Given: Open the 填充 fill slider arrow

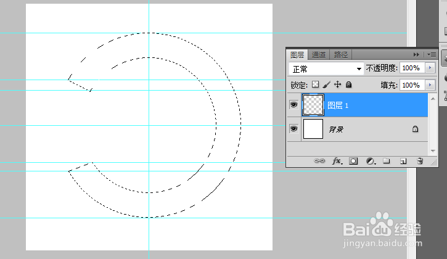Looking at the screenshot, I should 430,85.
